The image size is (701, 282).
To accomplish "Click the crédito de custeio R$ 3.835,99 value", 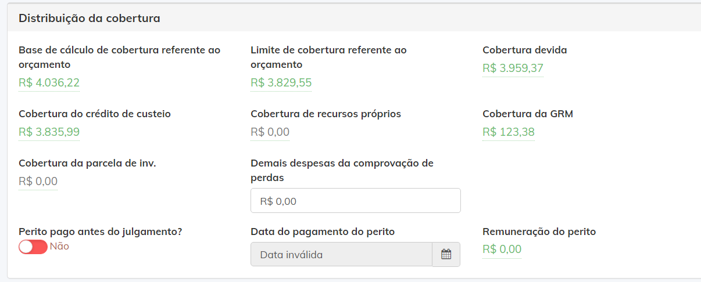I will (49, 132).
